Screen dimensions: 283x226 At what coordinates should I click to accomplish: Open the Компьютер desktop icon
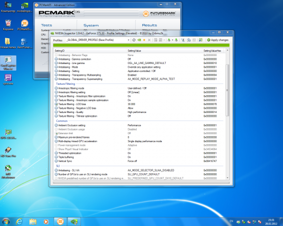[x=8, y=7]
